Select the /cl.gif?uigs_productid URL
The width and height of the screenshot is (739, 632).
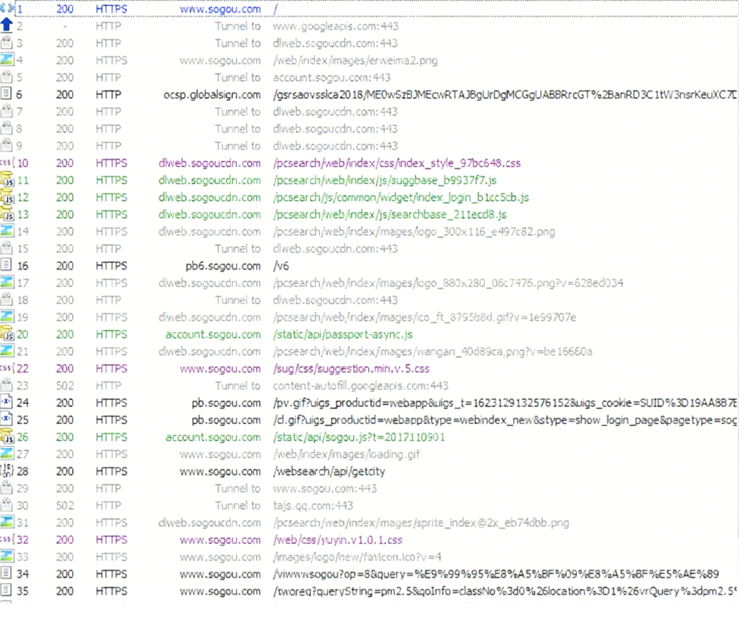pos(505,419)
